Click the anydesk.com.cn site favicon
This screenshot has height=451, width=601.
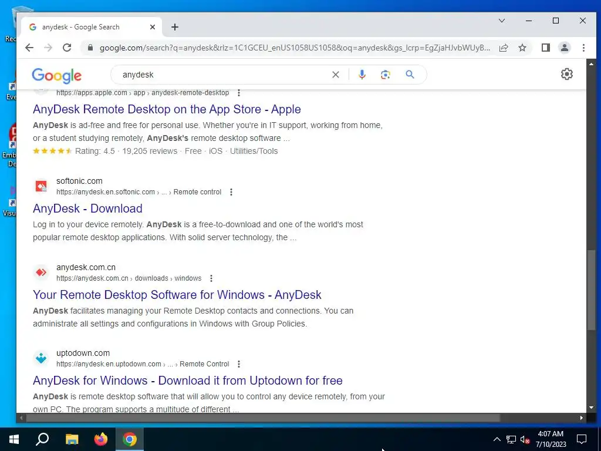coord(41,272)
